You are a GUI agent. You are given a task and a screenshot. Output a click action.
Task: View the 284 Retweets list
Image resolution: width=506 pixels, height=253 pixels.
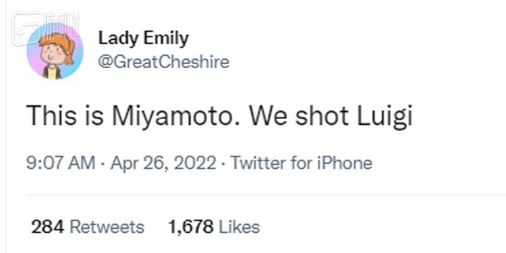(88, 227)
